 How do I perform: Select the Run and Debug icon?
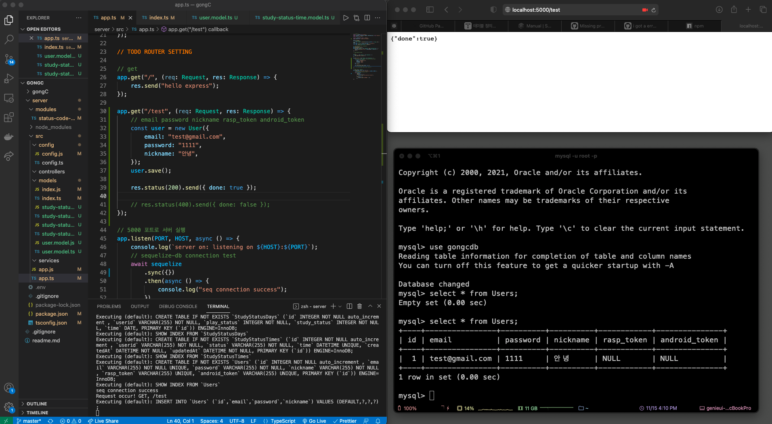(9, 78)
